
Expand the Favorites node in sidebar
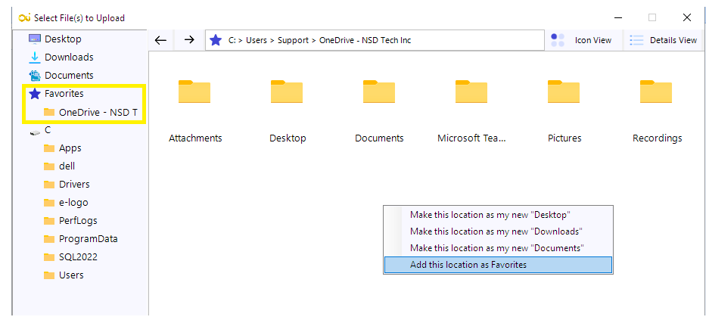64,94
